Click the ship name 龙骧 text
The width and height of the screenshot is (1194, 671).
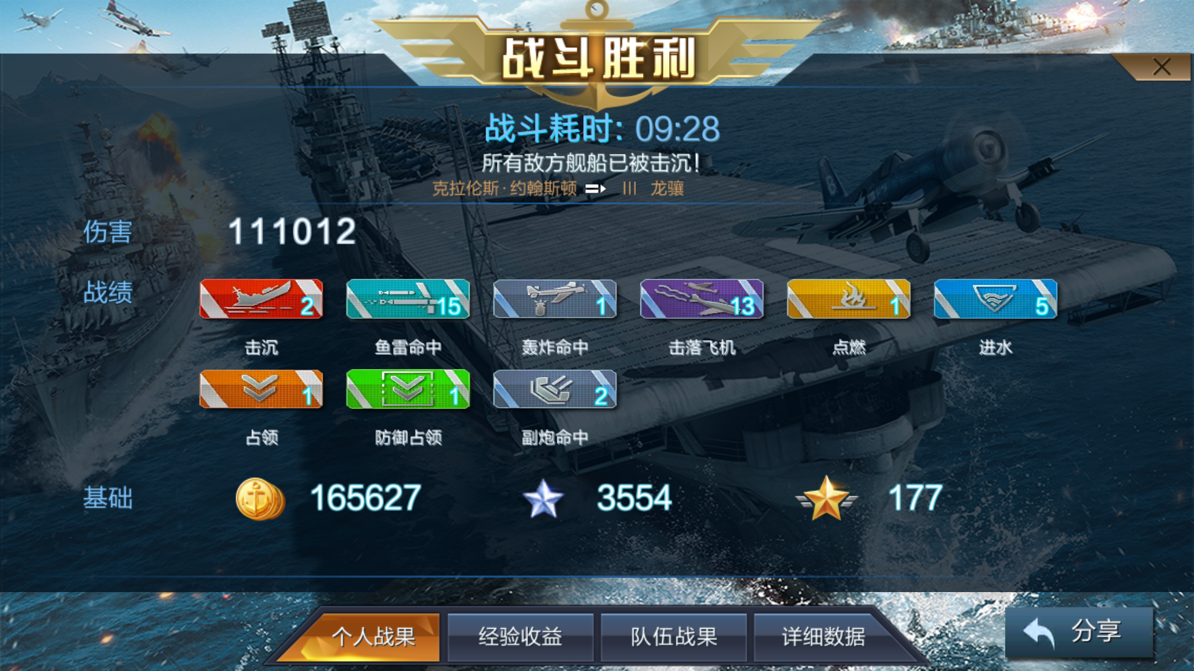667,188
